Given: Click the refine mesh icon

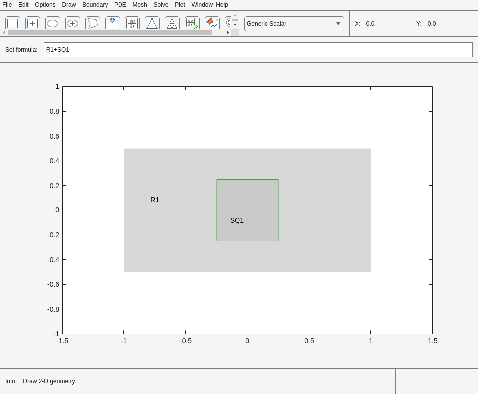Looking at the screenshot, I should click(x=172, y=23).
